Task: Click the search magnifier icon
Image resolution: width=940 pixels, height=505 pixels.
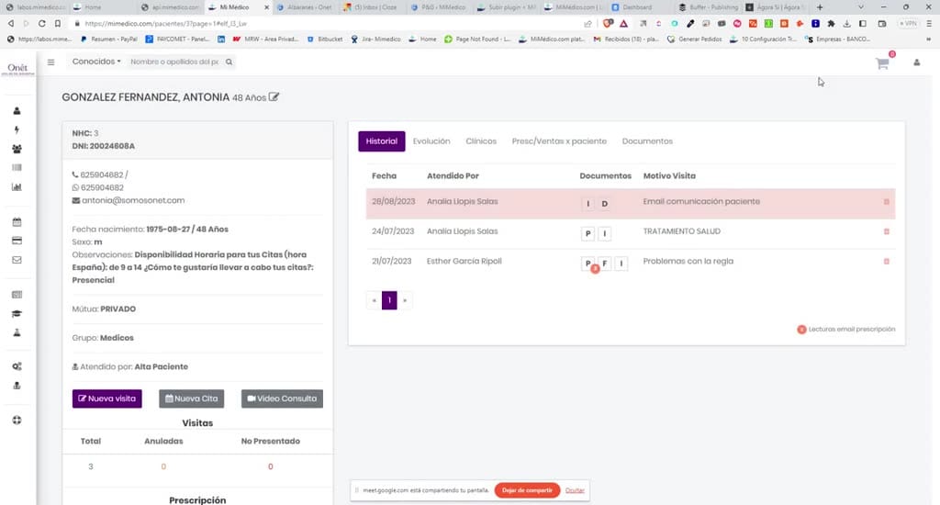Action: coord(229,62)
